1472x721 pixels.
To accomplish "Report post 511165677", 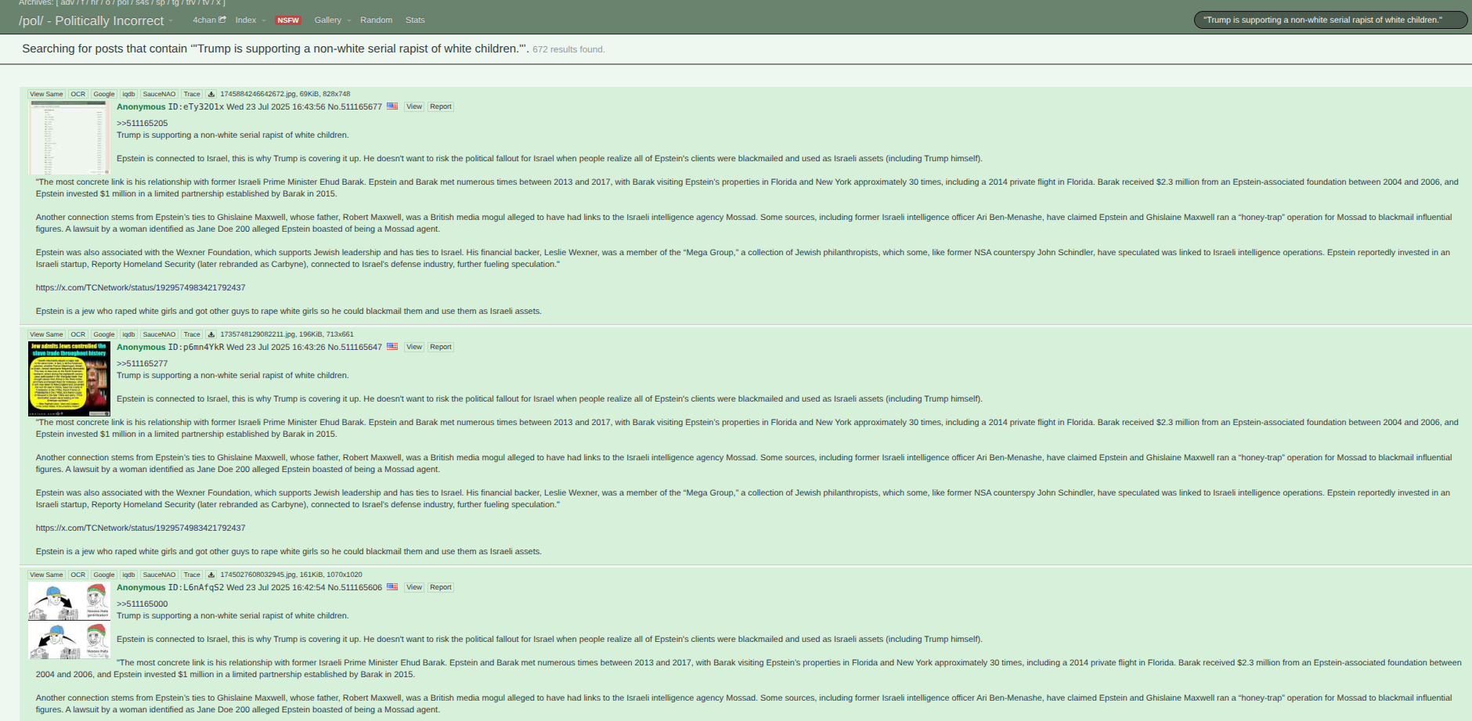I will pyautogui.click(x=441, y=106).
